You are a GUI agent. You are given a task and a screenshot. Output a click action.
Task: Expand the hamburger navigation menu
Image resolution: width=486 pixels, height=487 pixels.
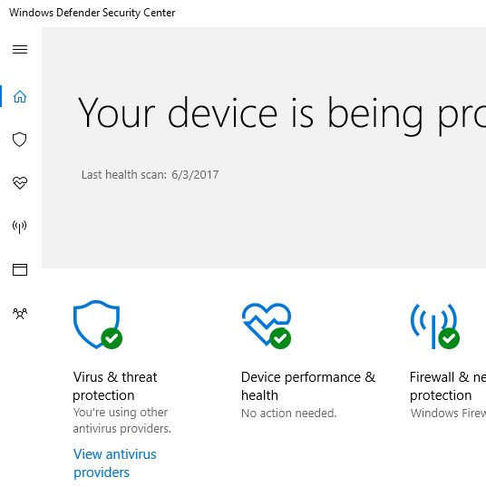[20, 49]
